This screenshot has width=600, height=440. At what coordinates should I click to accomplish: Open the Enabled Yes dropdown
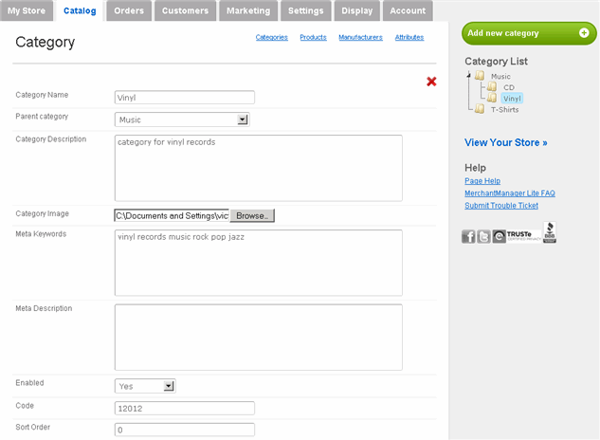click(145, 386)
